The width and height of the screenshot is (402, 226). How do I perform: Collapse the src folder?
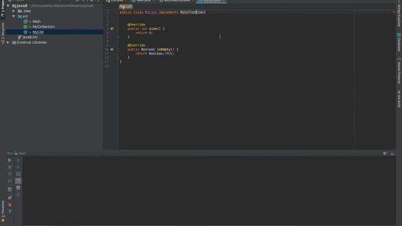click(14, 16)
